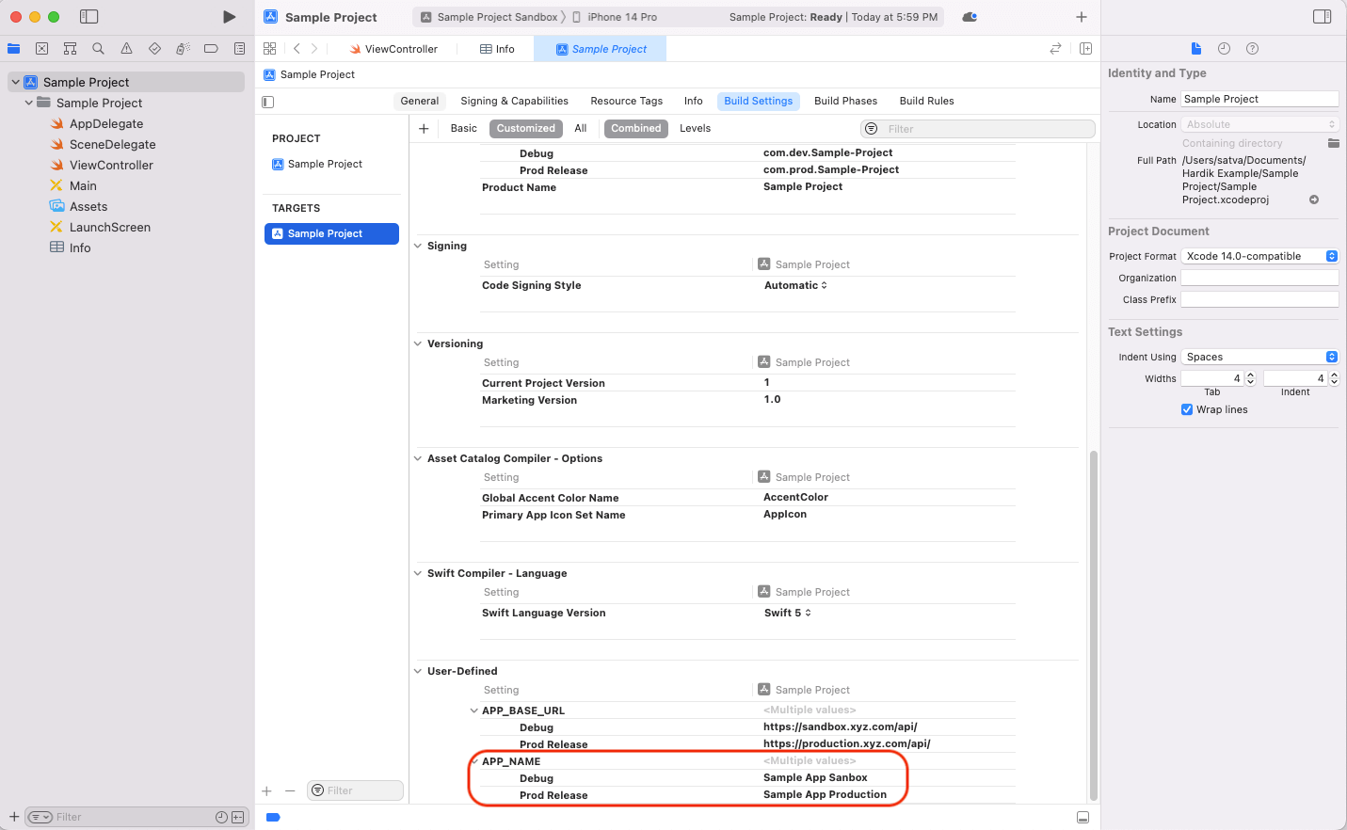1347x830 pixels.
Task: Open the Source Control navigator
Action: [41, 49]
